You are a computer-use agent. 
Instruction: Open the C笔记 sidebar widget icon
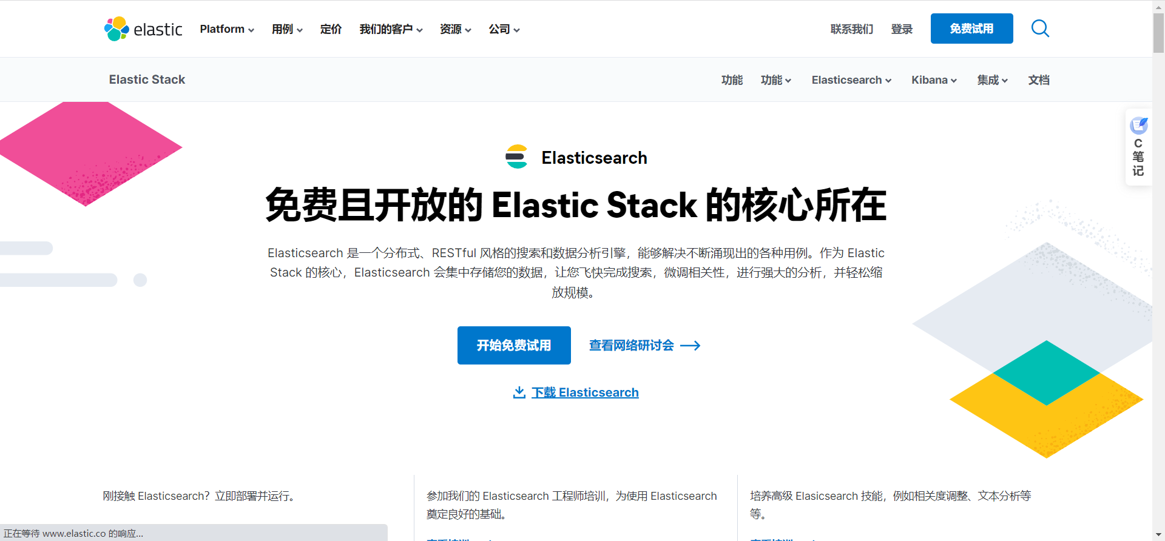1139,126
